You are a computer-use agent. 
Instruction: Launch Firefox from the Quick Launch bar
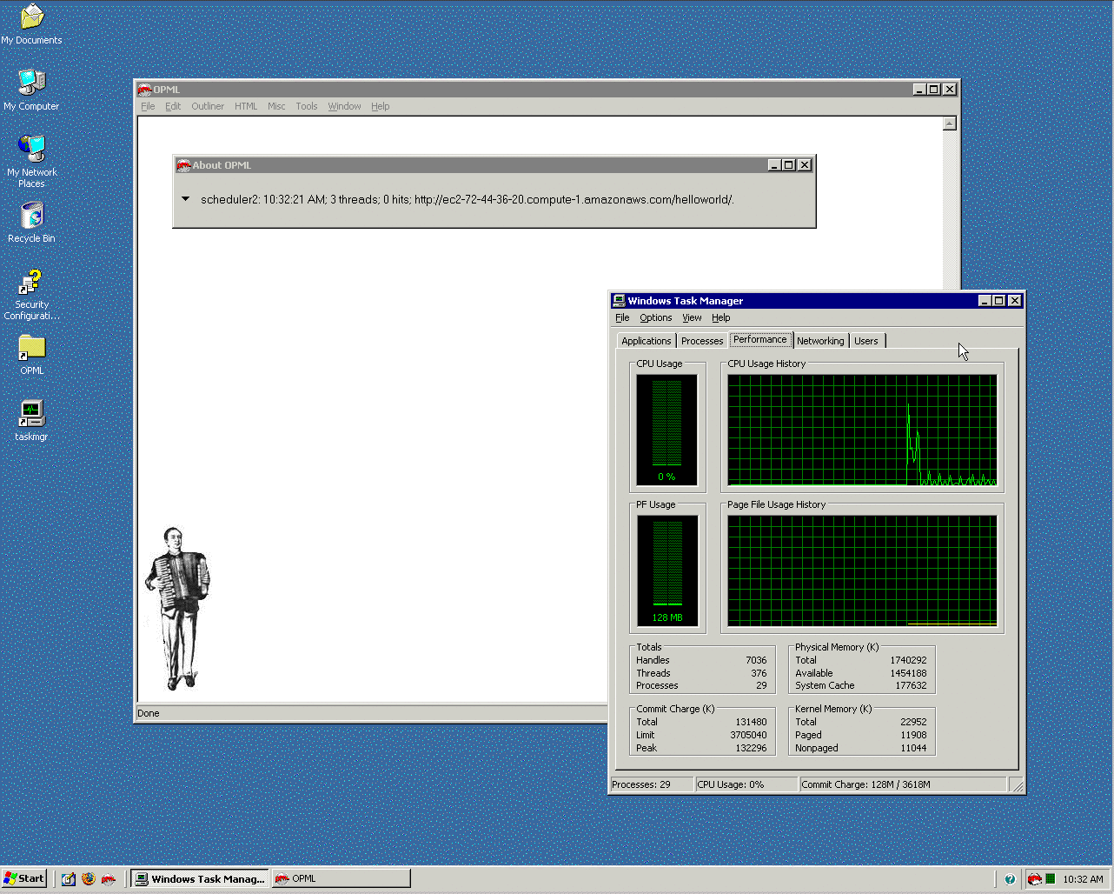click(89, 878)
